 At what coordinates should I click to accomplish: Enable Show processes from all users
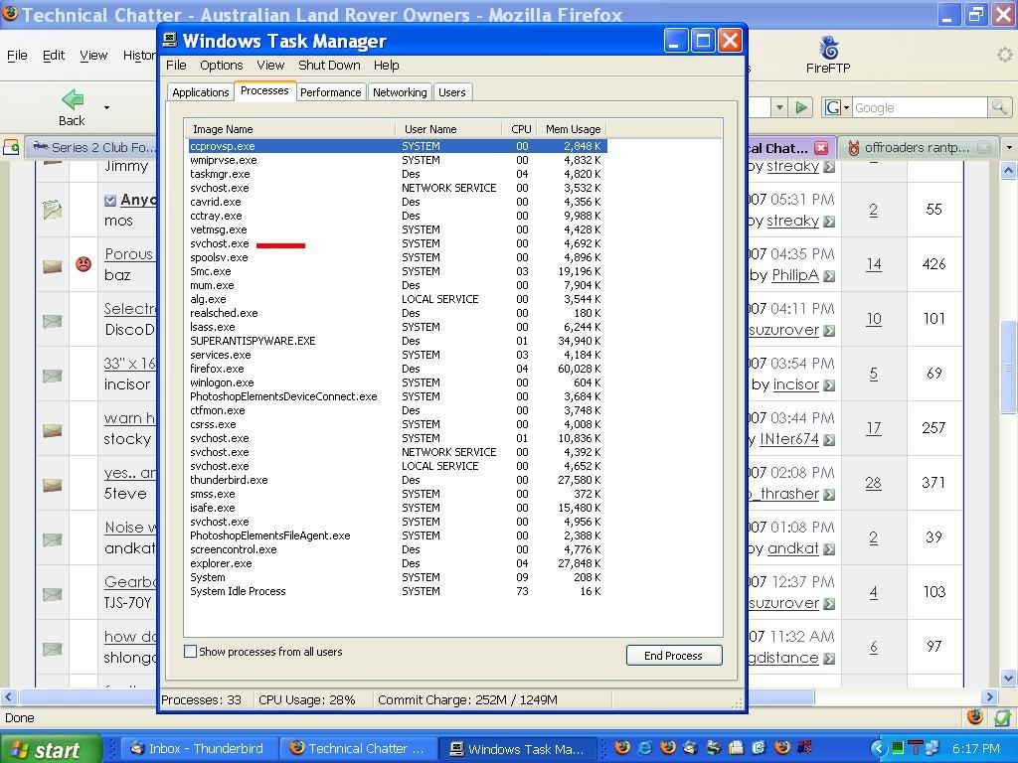[191, 652]
